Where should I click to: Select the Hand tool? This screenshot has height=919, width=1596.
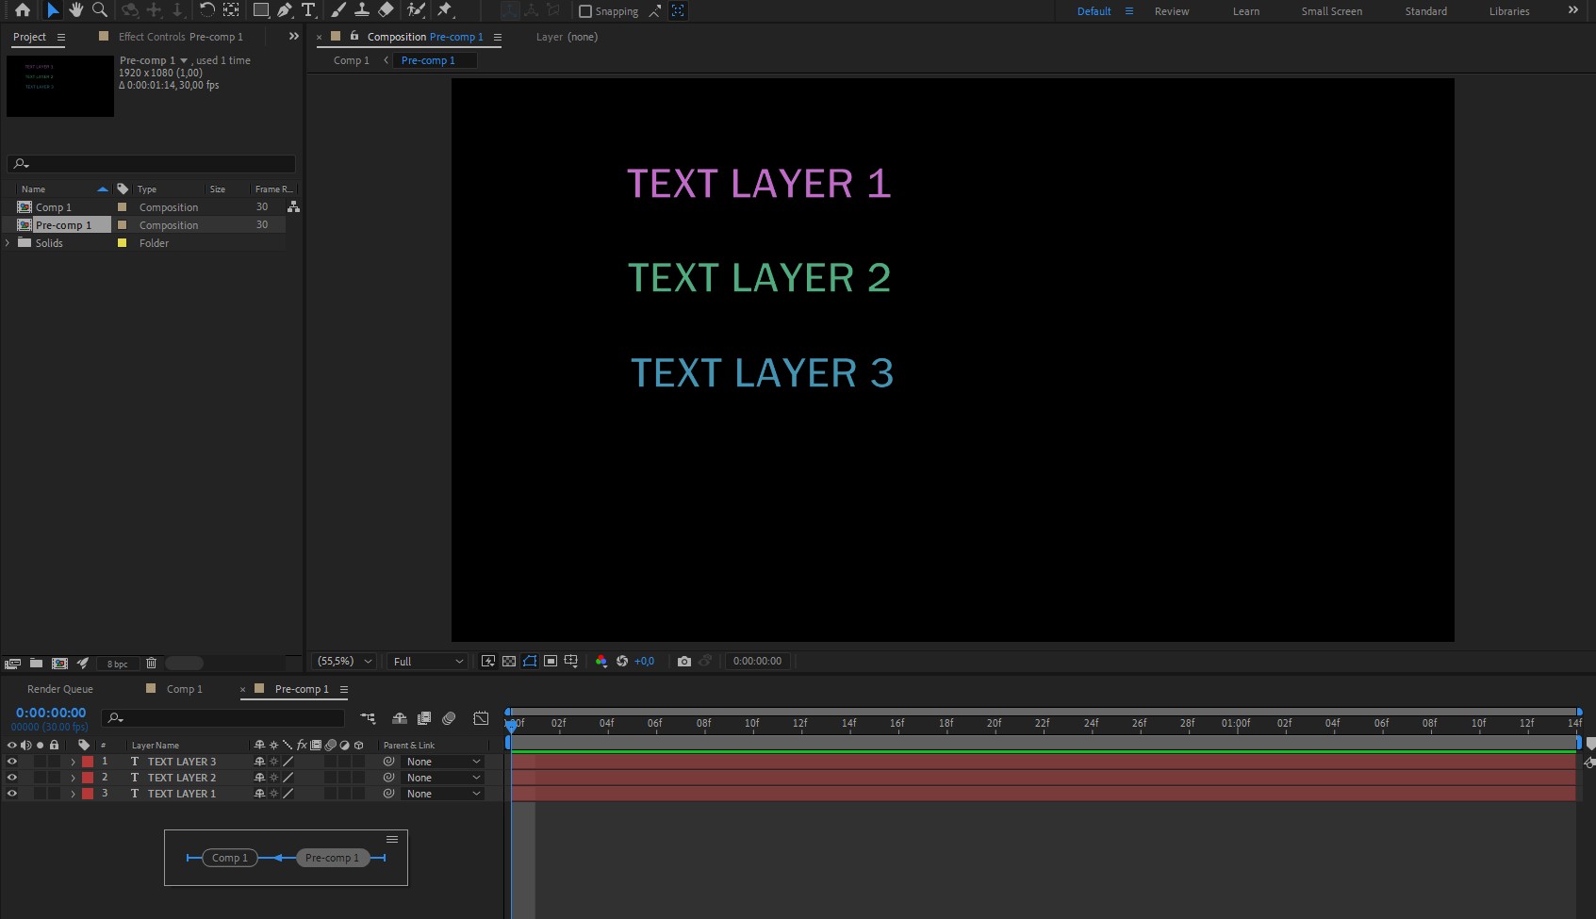76,10
